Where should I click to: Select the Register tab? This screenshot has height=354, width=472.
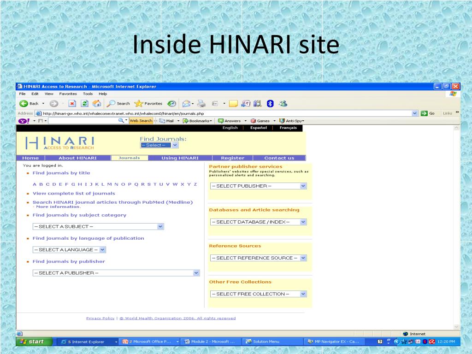coord(233,158)
